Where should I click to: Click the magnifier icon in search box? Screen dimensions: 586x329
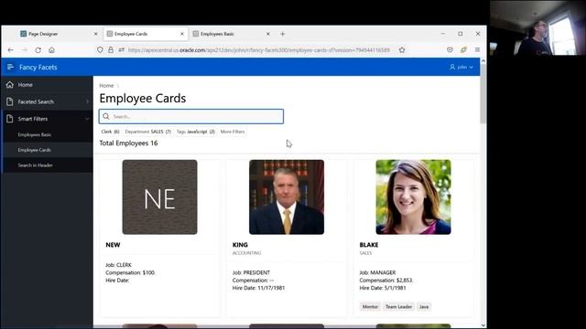(x=106, y=116)
